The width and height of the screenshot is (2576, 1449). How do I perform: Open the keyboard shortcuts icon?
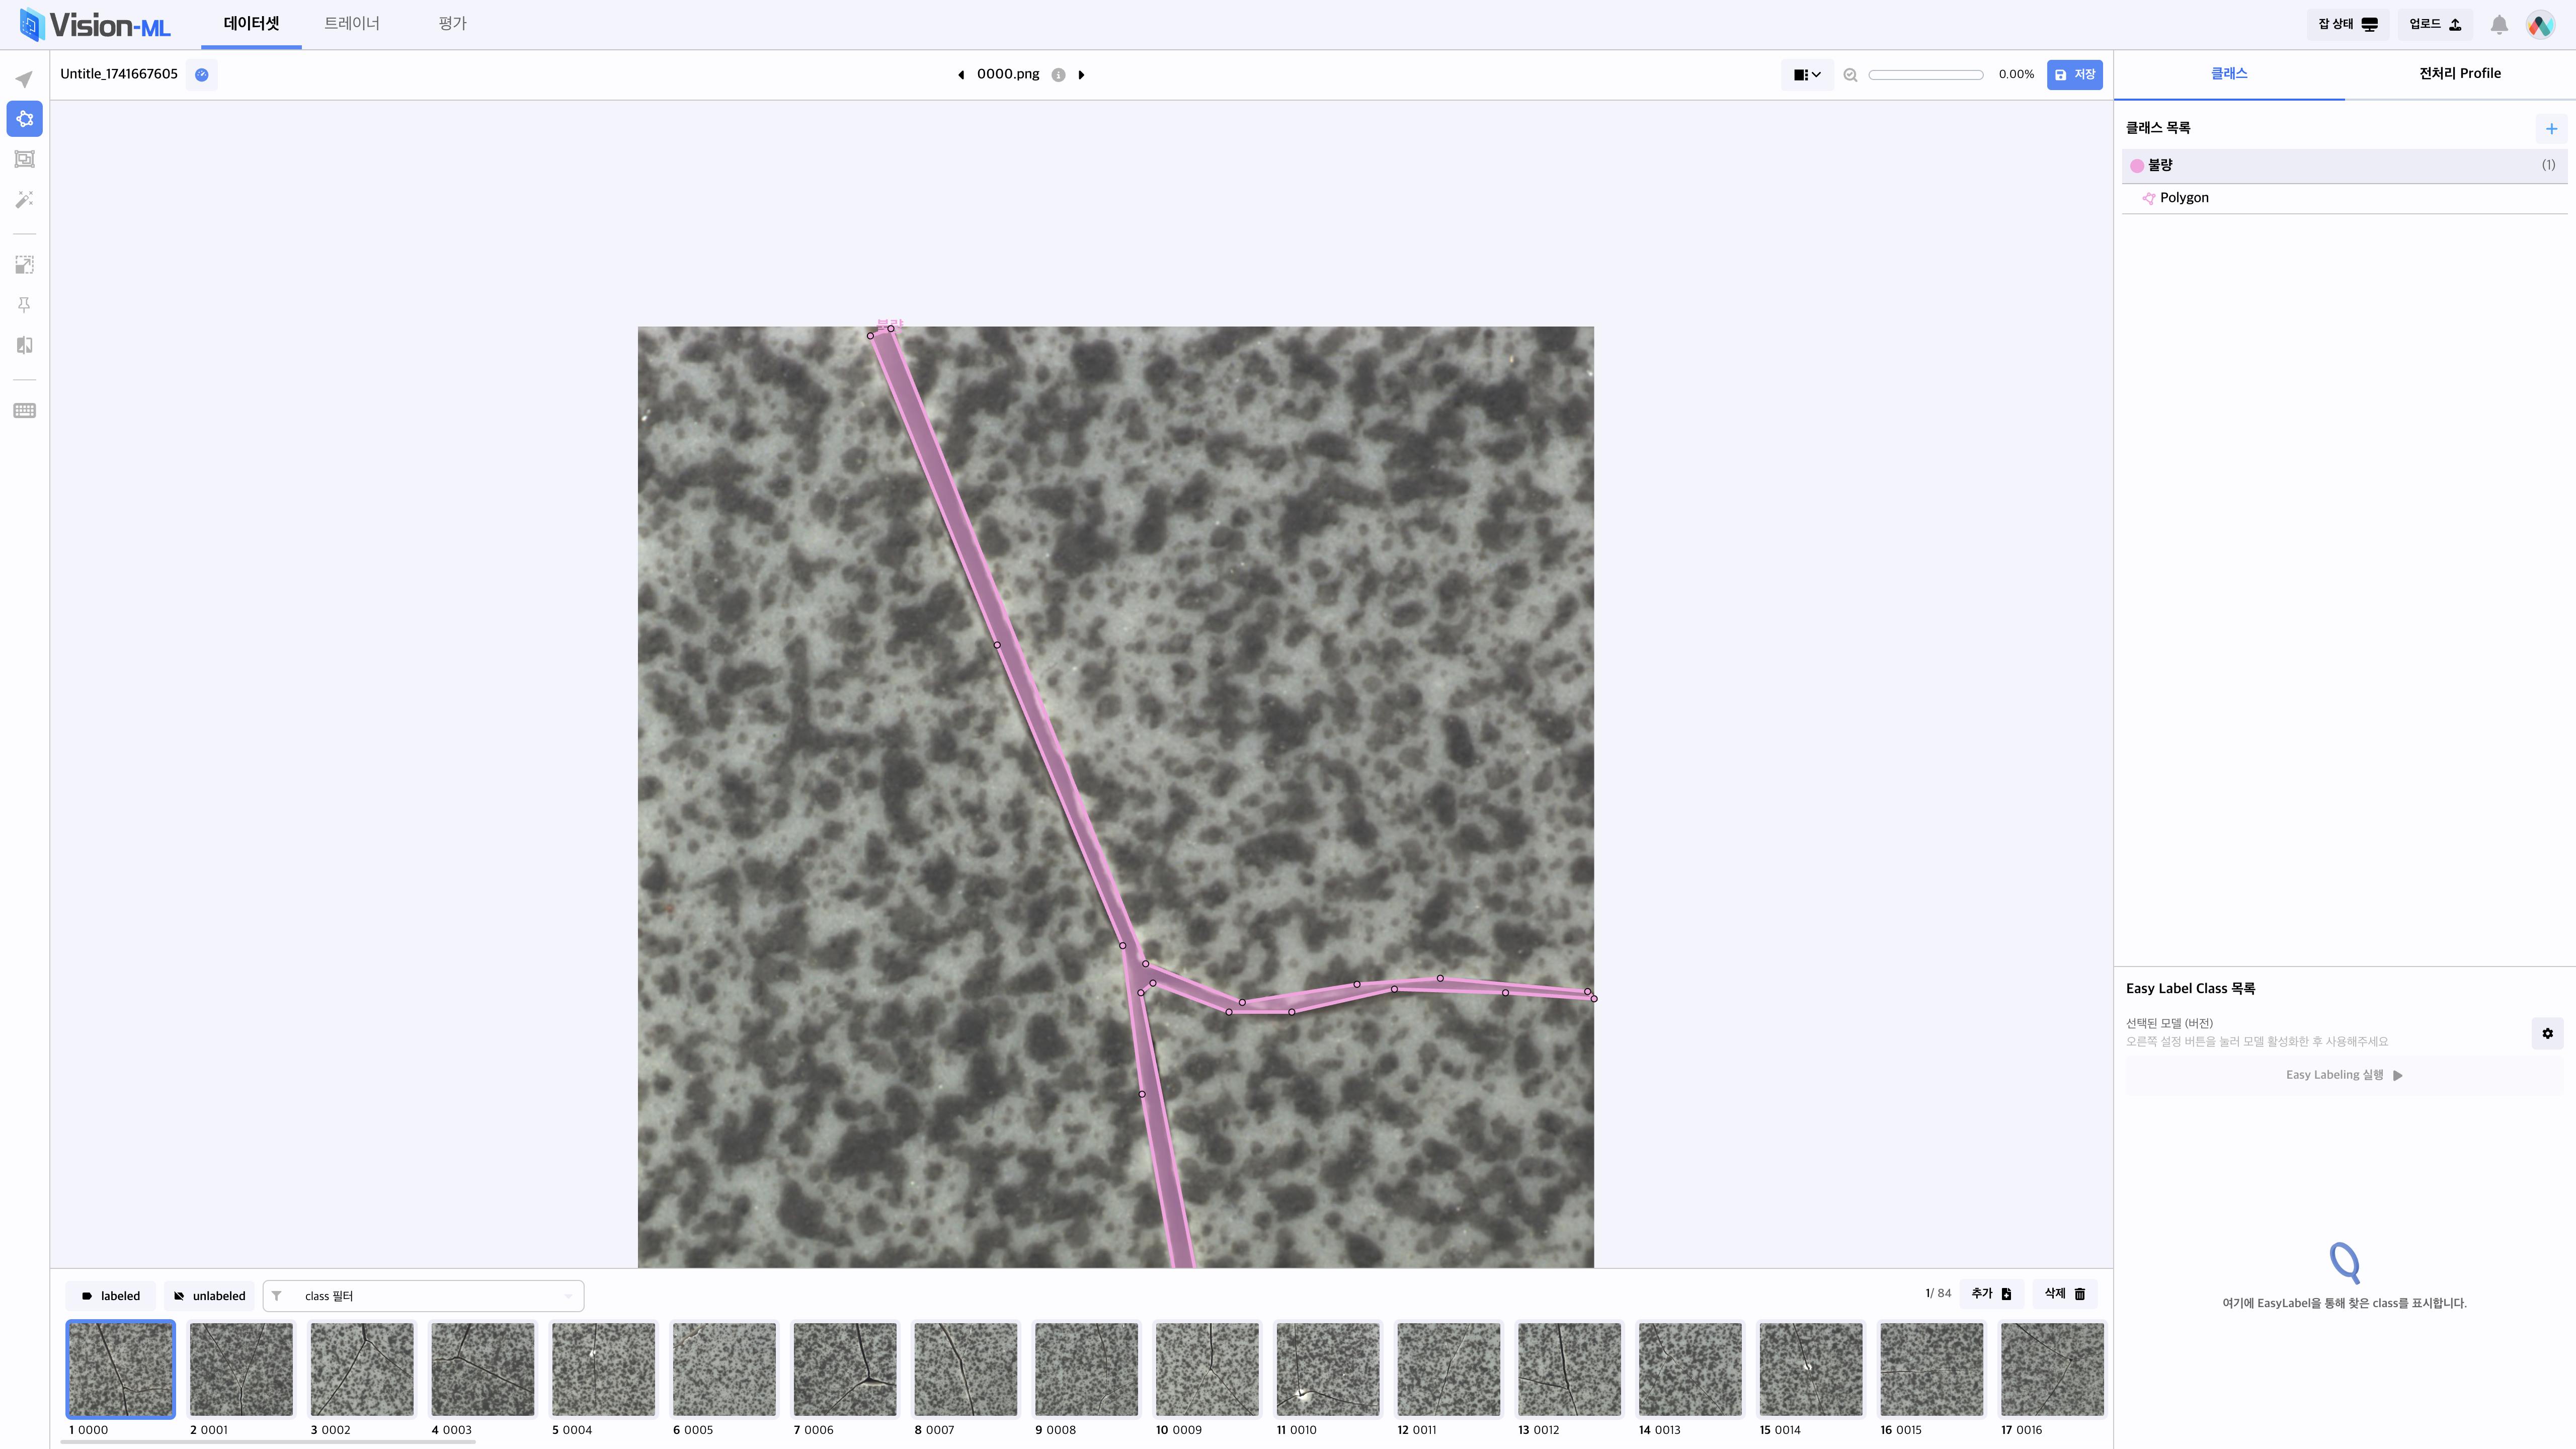24,411
